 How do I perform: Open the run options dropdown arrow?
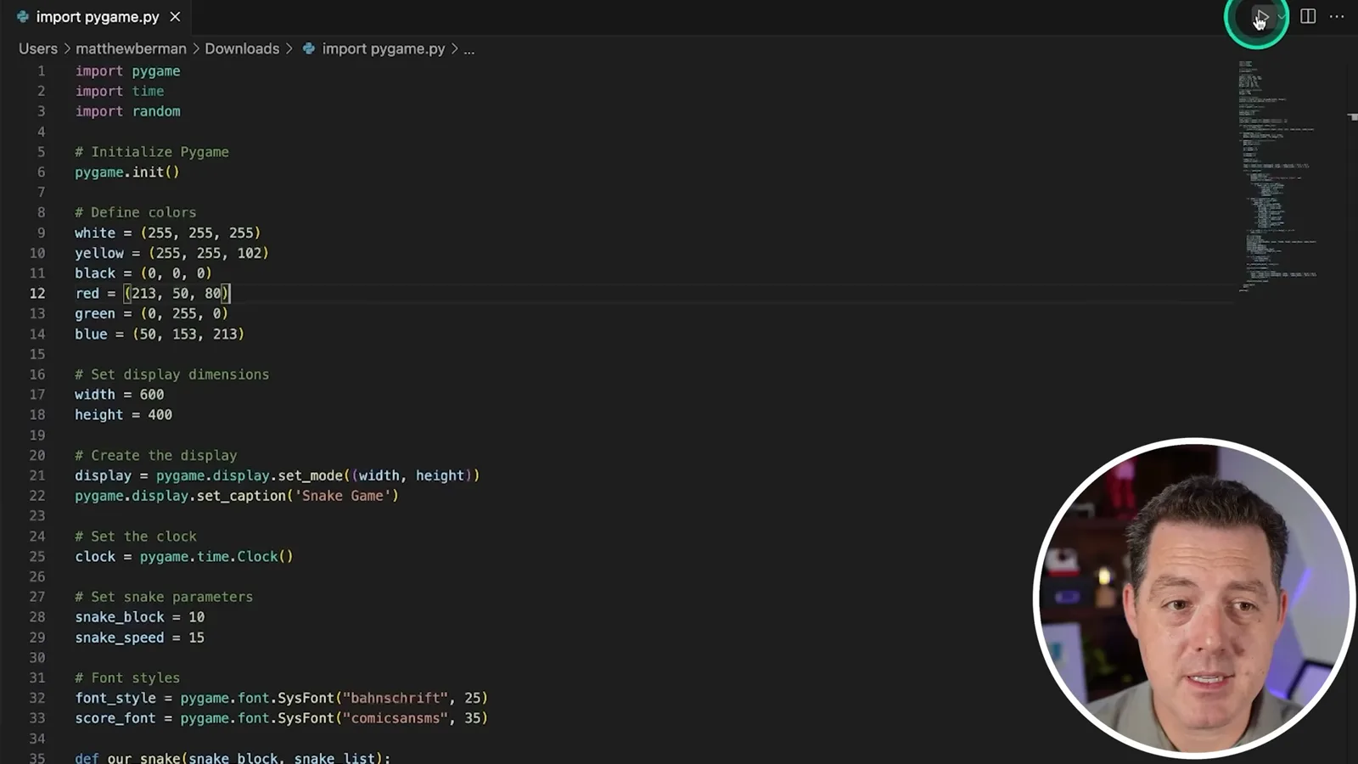point(1282,16)
